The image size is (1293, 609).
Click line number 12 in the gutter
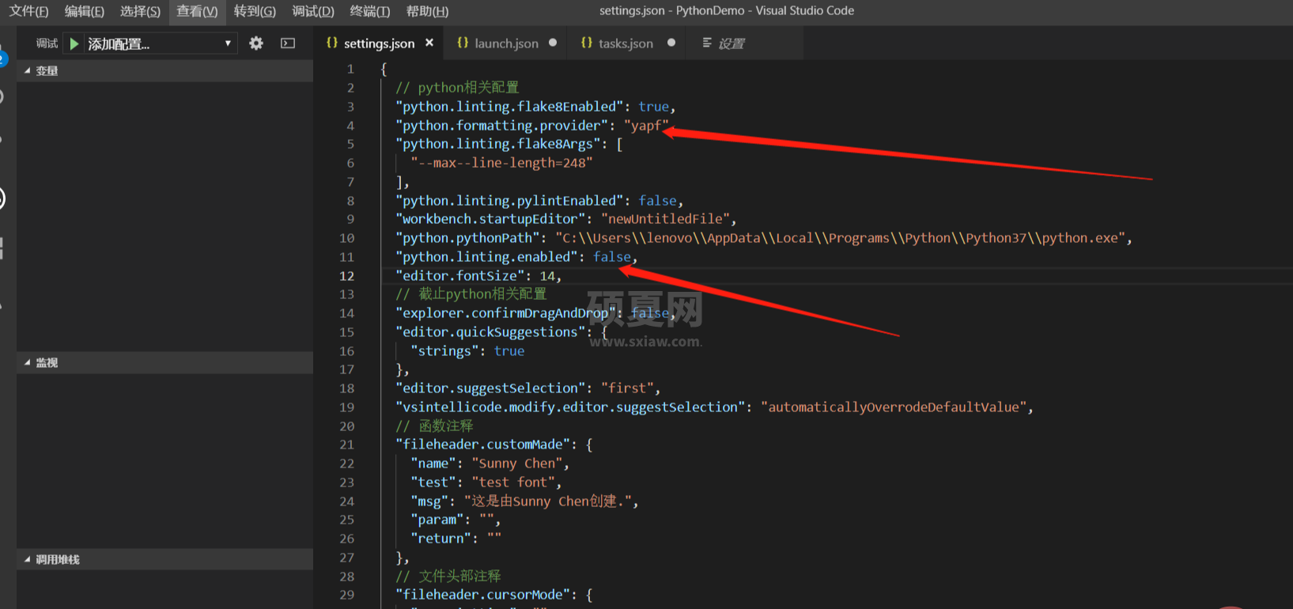point(346,276)
